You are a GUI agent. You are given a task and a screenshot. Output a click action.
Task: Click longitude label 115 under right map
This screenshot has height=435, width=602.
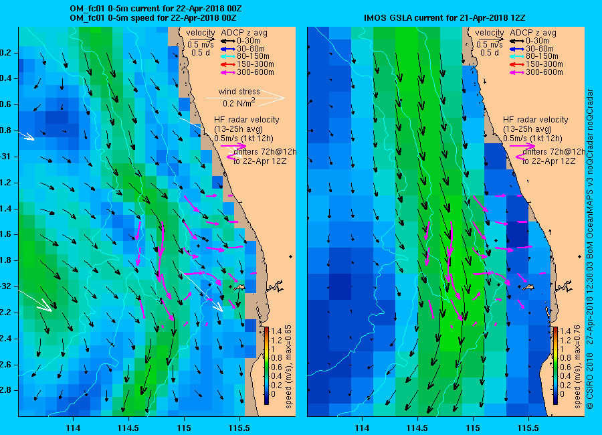(473, 428)
